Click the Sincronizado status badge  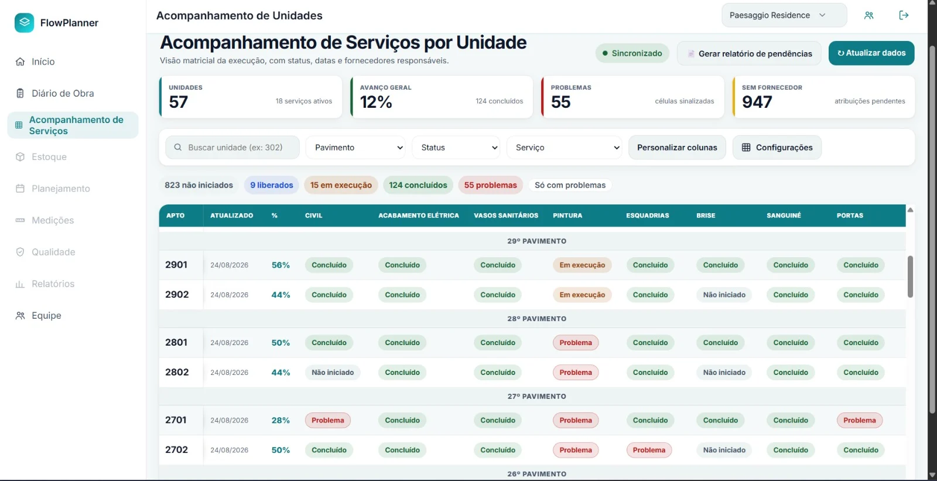coord(632,53)
